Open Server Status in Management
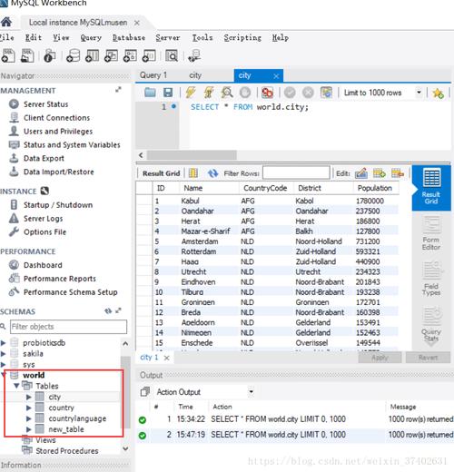Image resolution: width=454 pixels, height=472 pixels. point(46,104)
